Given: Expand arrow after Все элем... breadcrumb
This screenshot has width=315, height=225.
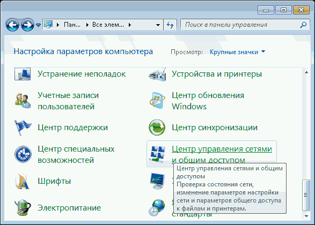Looking at the screenshot, I should click(130, 25).
